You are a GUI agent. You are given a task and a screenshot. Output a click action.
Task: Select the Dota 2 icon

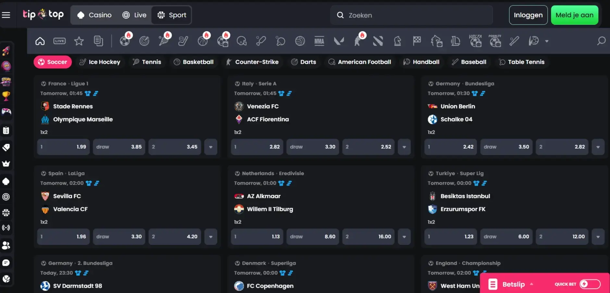378,41
